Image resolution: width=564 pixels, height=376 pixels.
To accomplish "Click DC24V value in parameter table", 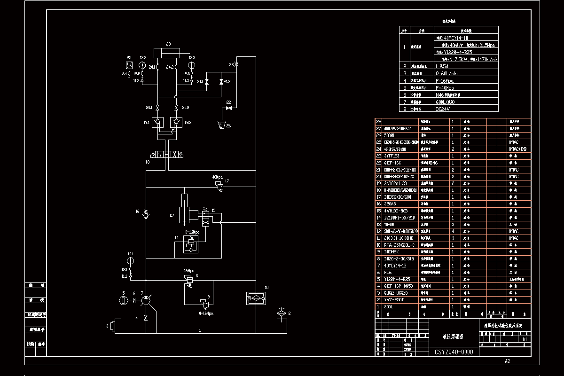I will pos(443,109).
